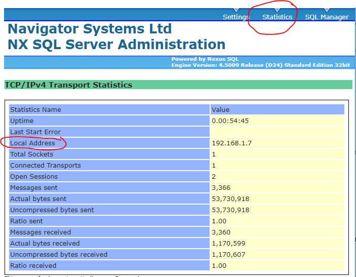The image size is (356, 277).
Task: Click the Value column header
Action: [x=220, y=110]
